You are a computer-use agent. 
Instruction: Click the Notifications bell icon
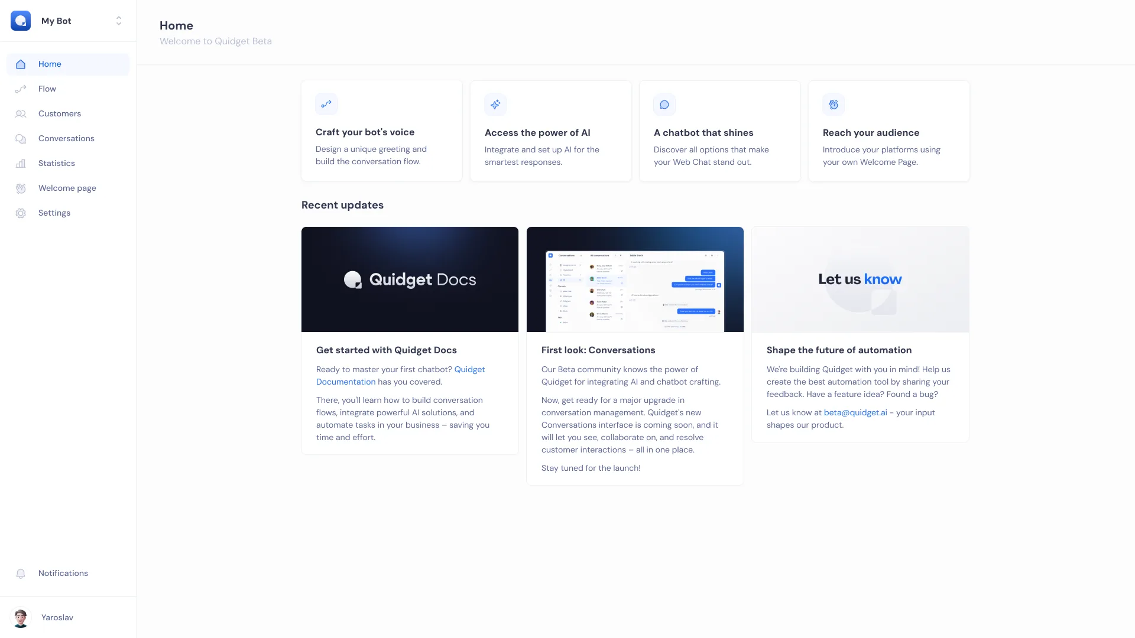coord(21,574)
